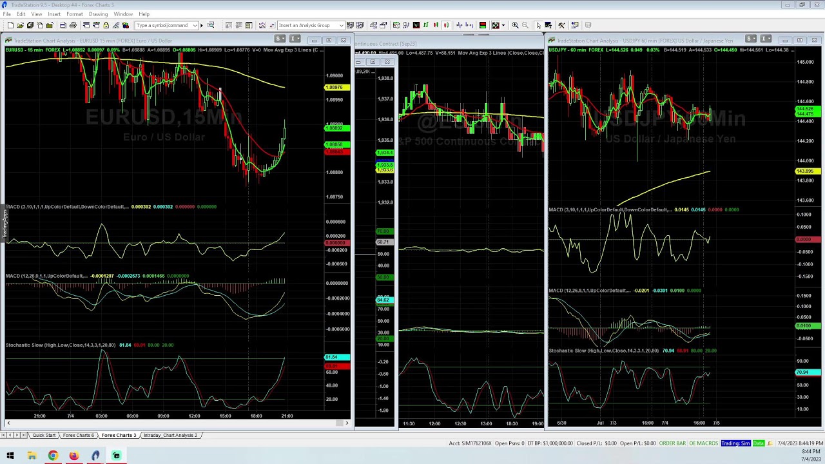Click the DT BP: $1,000,000.00 entry
The height and width of the screenshot is (464, 825).
click(x=551, y=443)
